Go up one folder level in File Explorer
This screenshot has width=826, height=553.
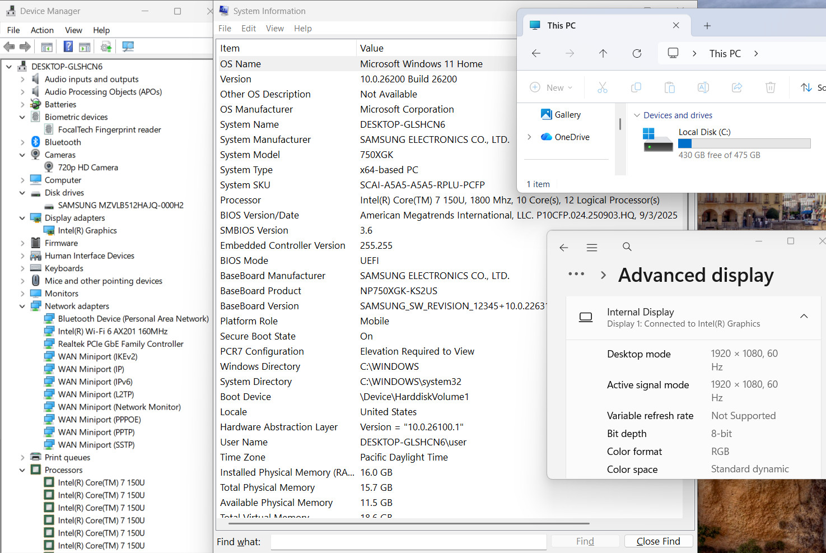pos(603,53)
